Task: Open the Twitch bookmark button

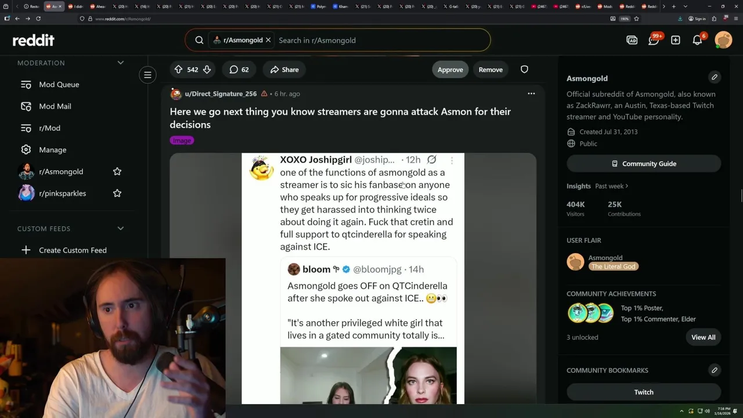Action: point(644,392)
